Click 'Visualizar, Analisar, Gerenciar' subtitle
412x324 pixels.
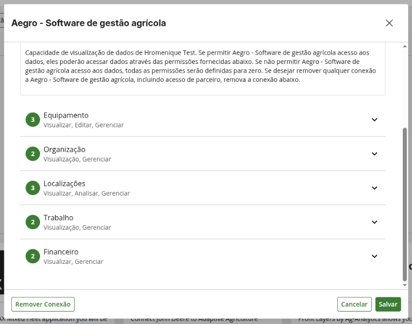pos(87,193)
